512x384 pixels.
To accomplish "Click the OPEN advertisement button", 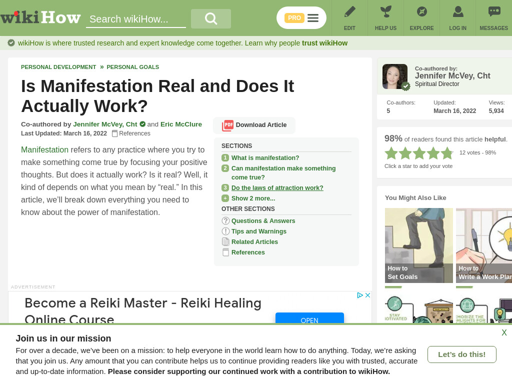I will pyautogui.click(x=309, y=318).
